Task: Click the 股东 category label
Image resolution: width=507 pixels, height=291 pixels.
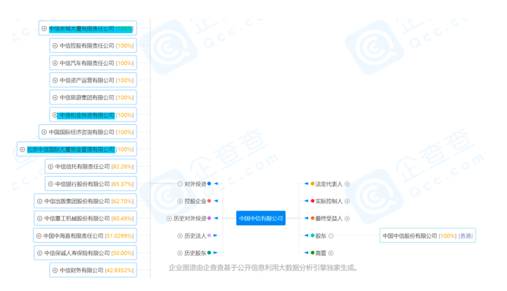Action: pyautogui.click(x=321, y=235)
